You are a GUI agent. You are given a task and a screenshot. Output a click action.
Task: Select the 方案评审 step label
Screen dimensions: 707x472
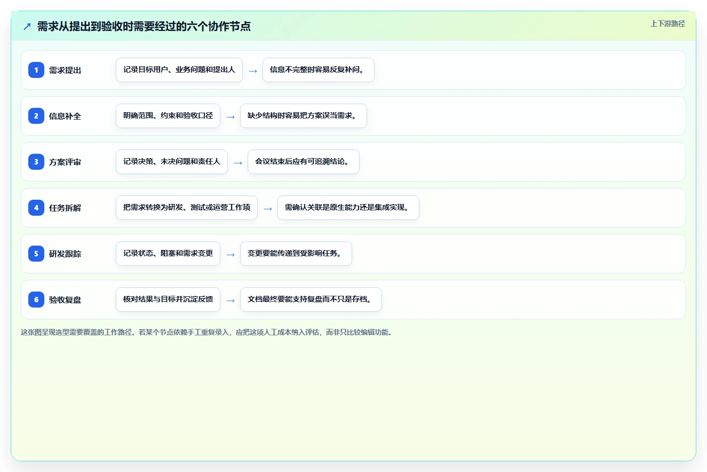pyautogui.click(x=65, y=162)
